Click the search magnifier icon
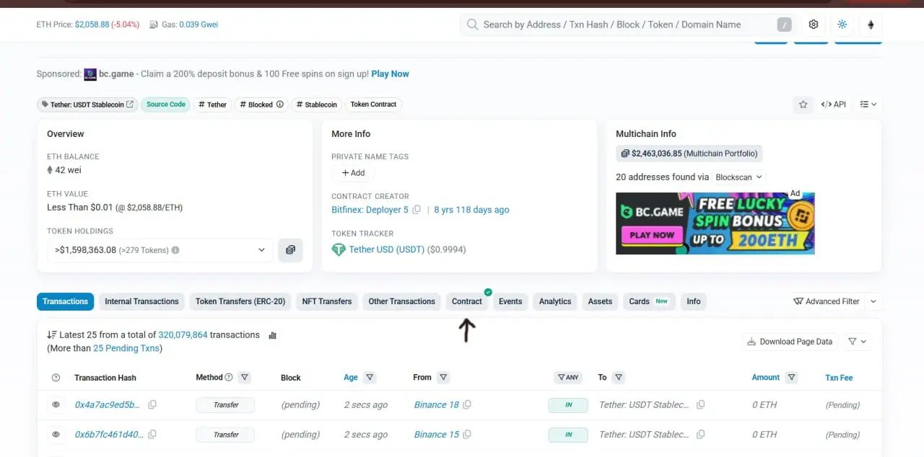The width and height of the screenshot is (924, 457). click(x=473, y=25)
